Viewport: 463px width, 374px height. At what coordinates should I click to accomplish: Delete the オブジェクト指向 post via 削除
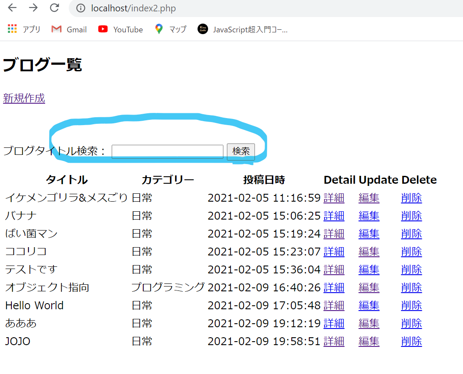coord(411,287)
